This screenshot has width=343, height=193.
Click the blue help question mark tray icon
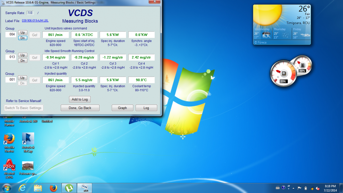click(x=283, y=188)
